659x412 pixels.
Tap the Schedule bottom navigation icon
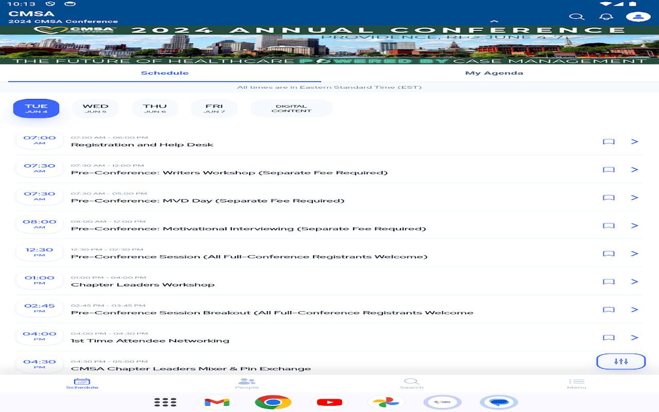82,384
